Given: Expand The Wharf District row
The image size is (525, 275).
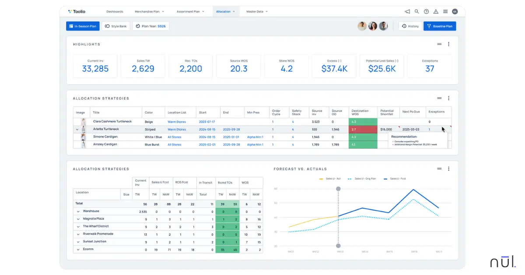Looking at the screenshot, I should coord(77,227).
